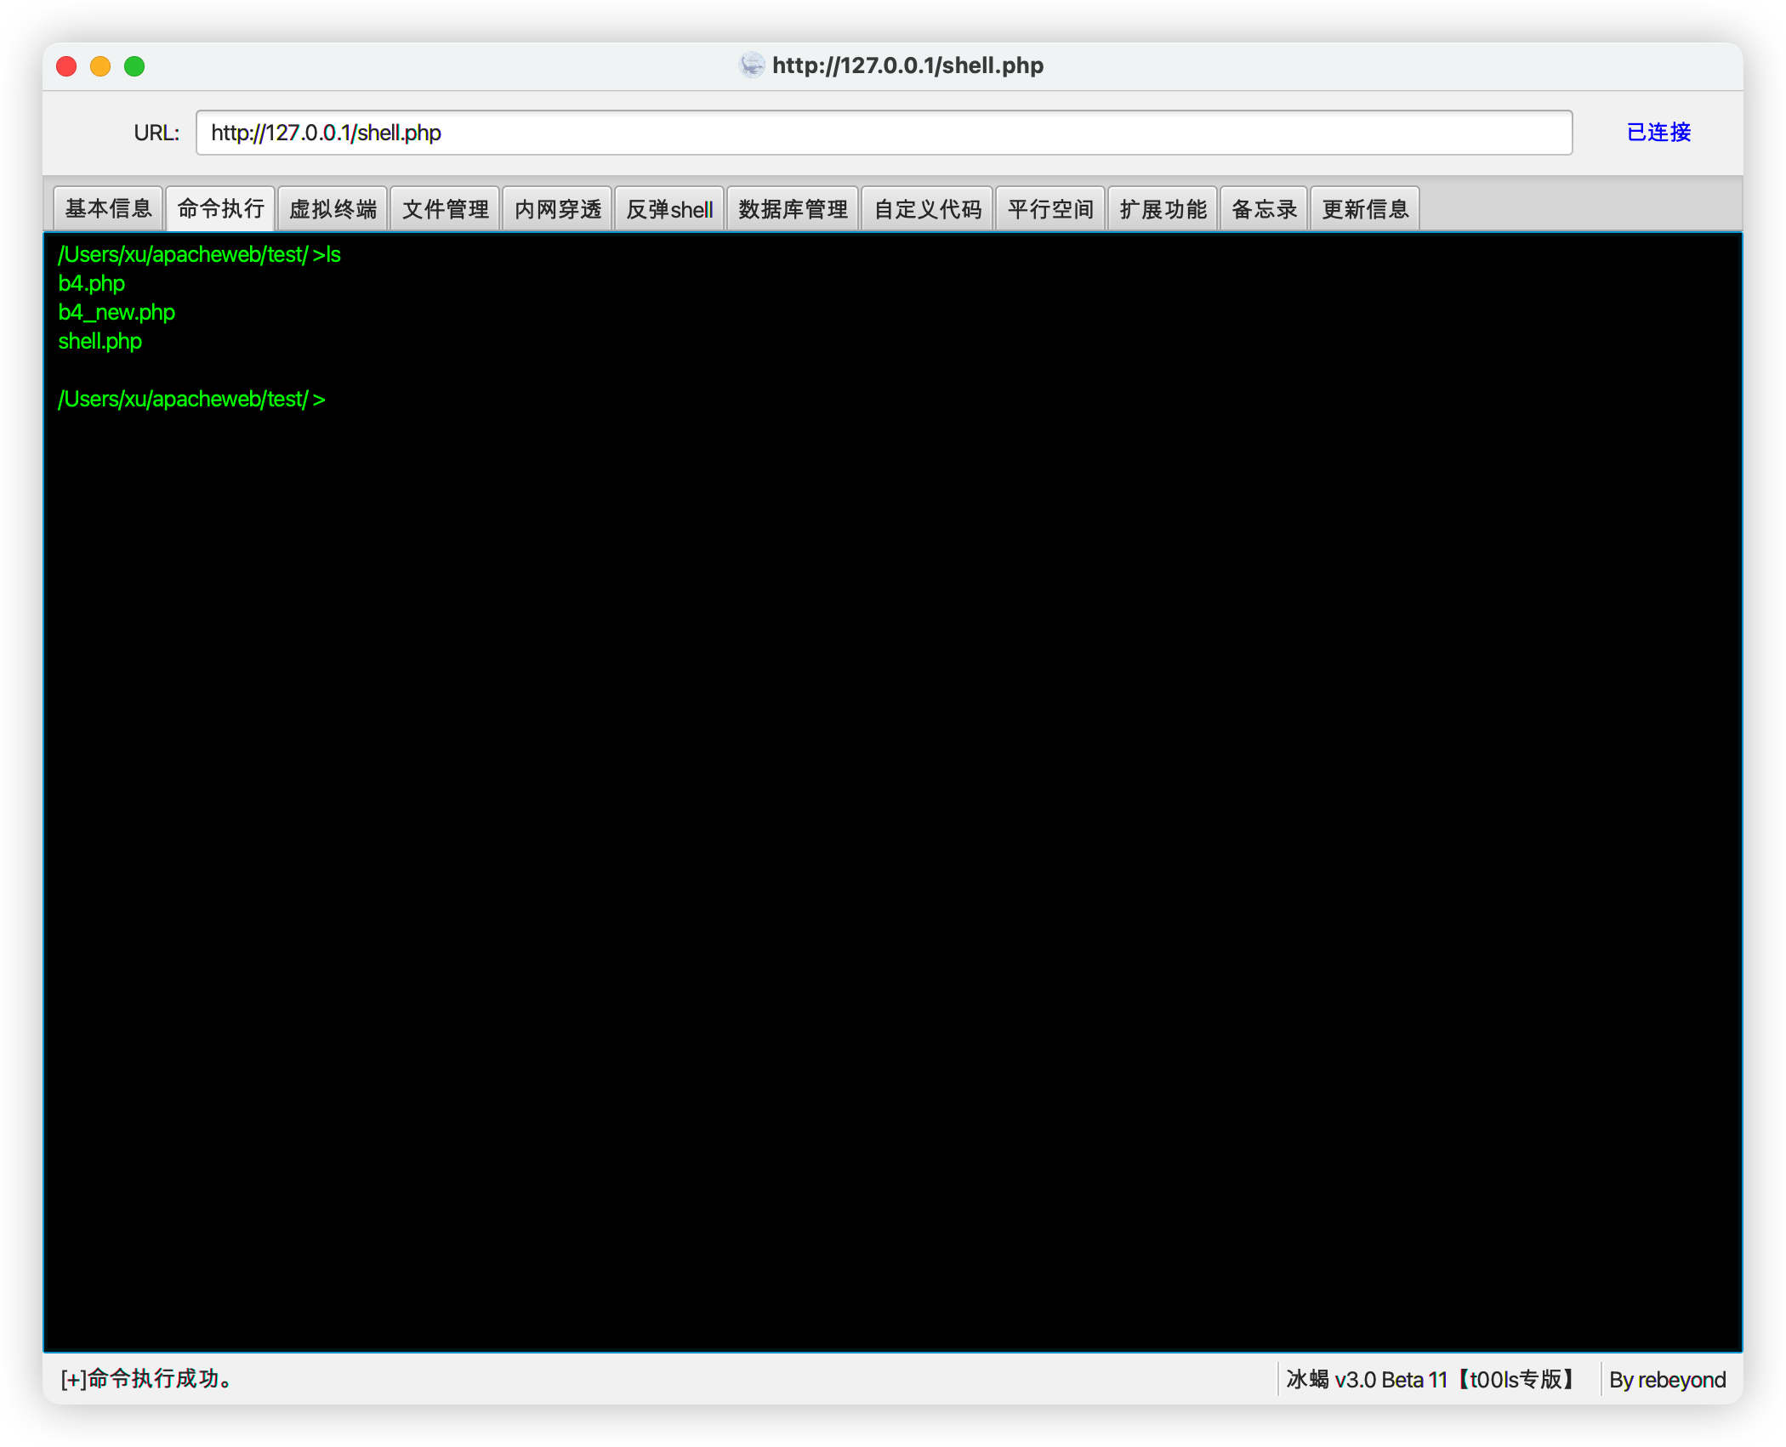The width and height of the screenshot is (1786, 1447).
Task: Open the 扩展功能 tab
Action: coord(1162,207)
